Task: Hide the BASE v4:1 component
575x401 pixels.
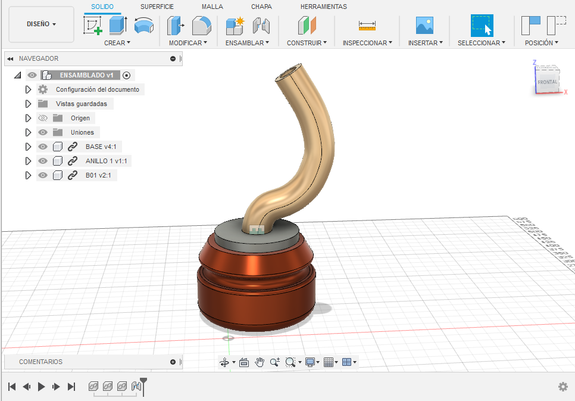Action: (x=43, y=147)
